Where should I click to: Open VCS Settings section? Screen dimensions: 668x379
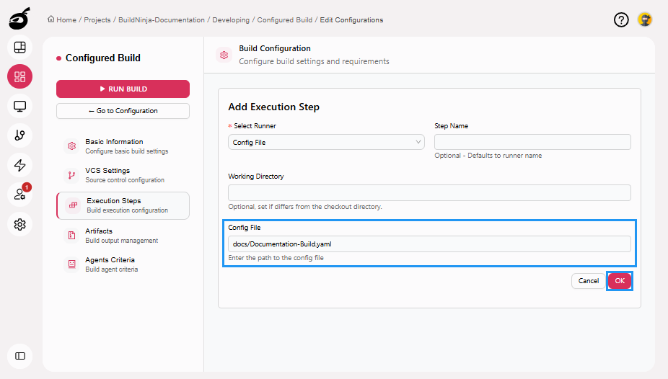(x=123, y=175)
